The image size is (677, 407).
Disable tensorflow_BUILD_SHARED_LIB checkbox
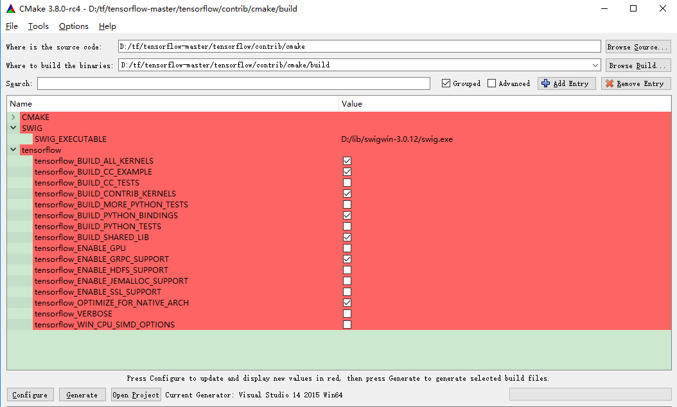pyautogui.click(x=347, y=238)
